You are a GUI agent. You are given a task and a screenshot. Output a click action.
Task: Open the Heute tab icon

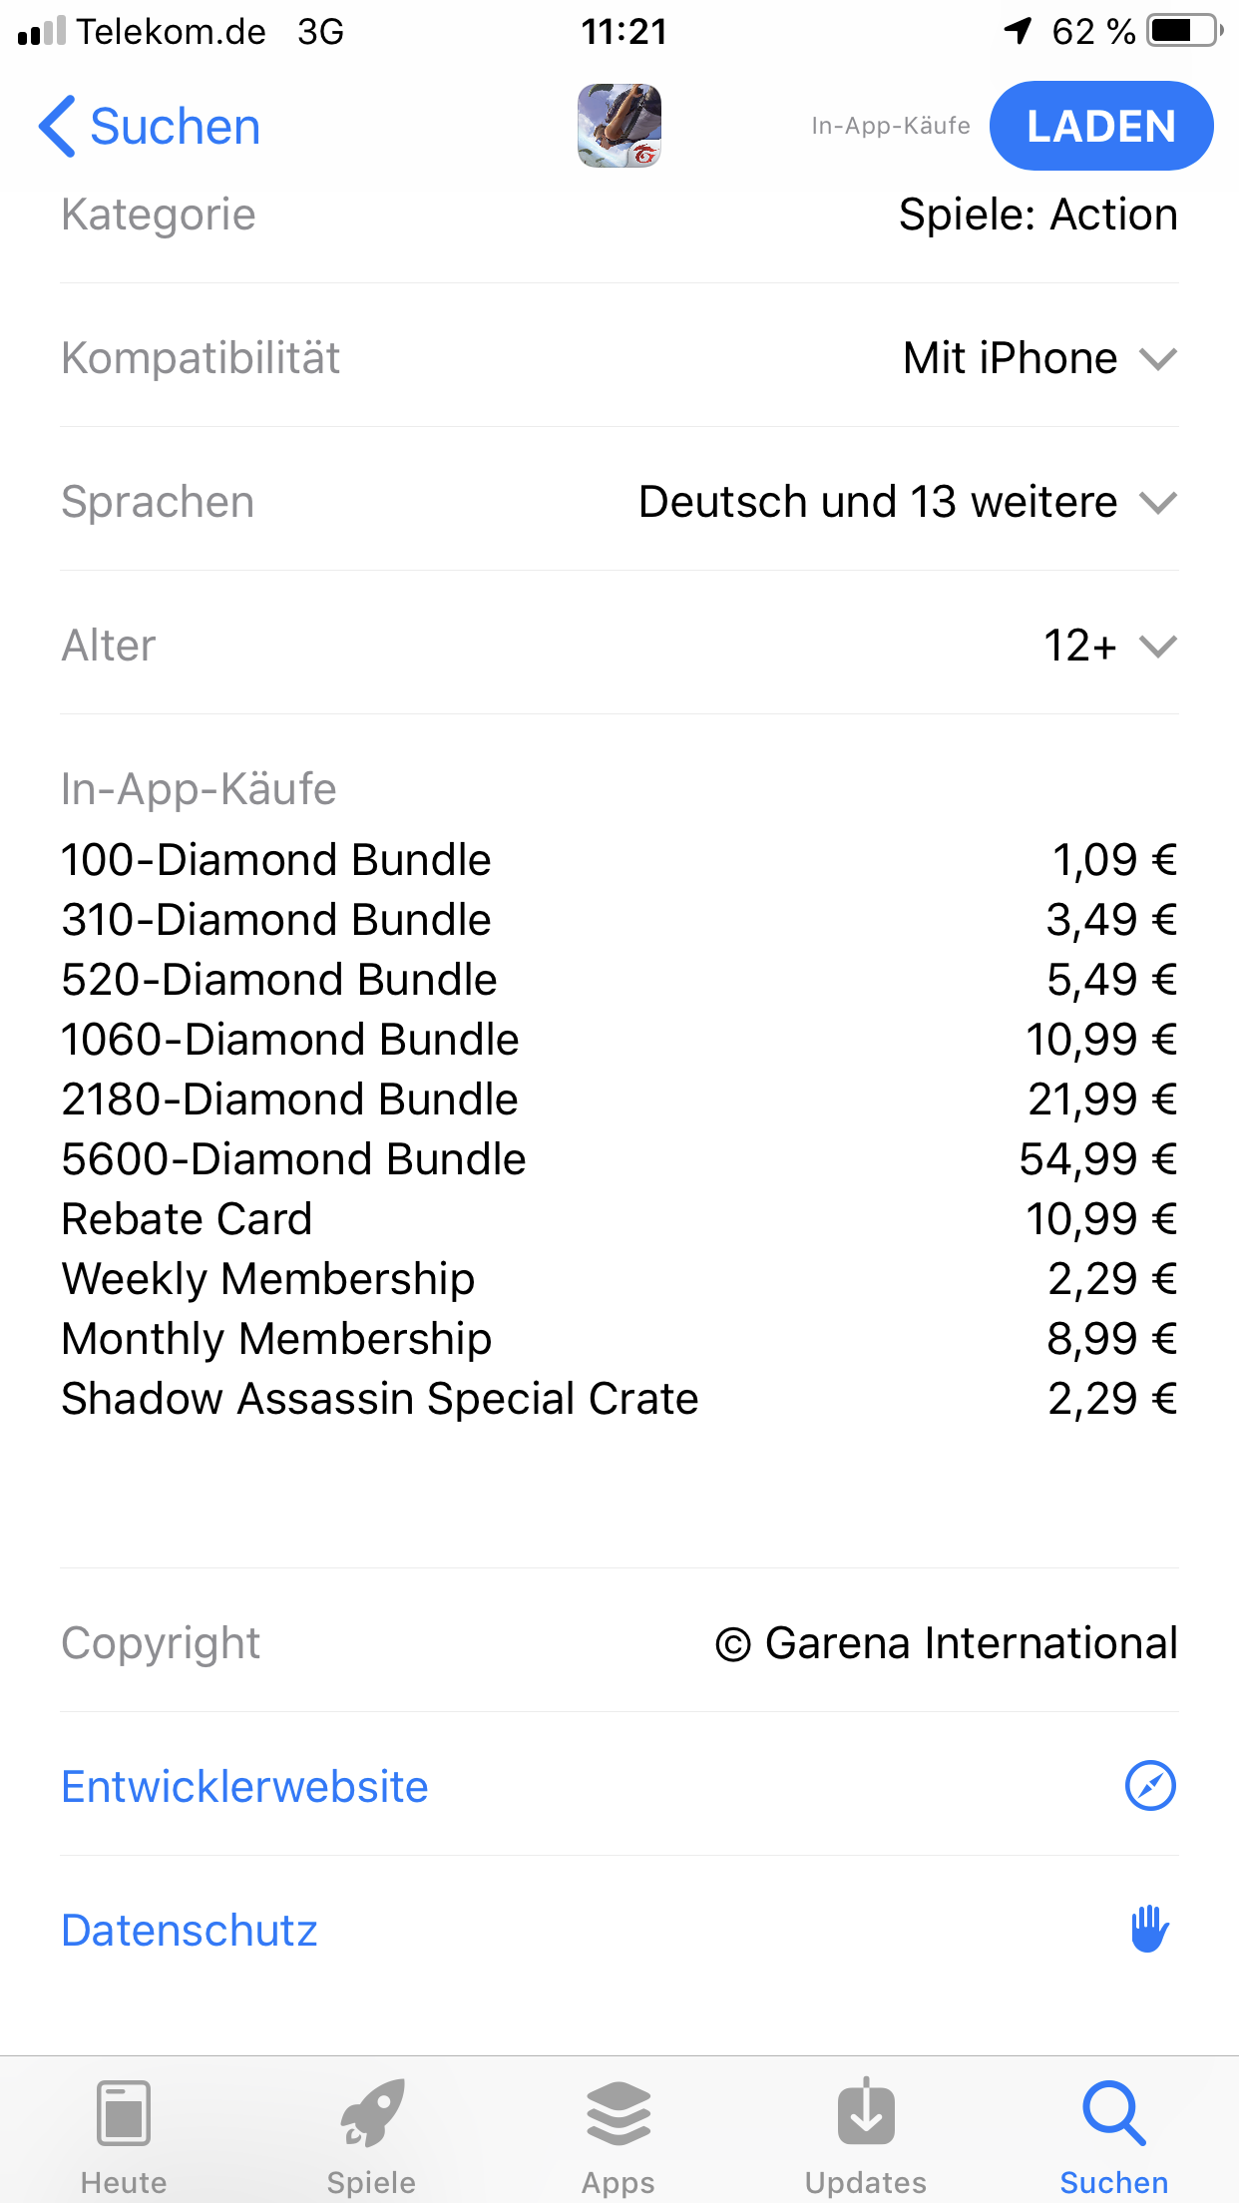(x=124, y=2113)
